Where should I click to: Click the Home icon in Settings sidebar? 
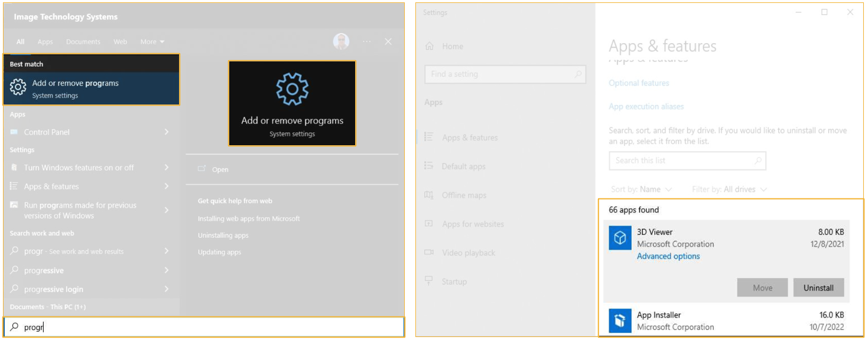click(430, 46)
